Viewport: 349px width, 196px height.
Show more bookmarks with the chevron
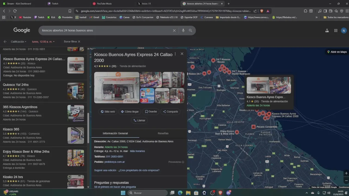pyautogui.click(x=317, y=17)
